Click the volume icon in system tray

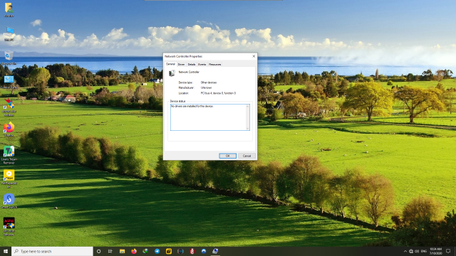pyautogui.click(x=417, y=251)
